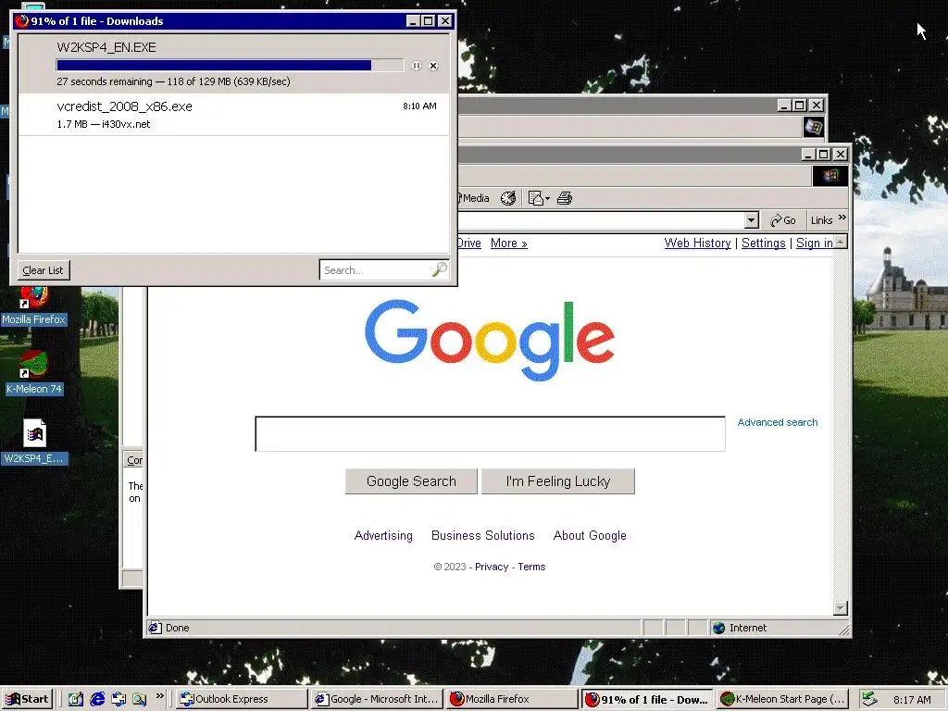Open the About Google link
The width and height of the screenshot is (948, 711).
click(590, 536)
